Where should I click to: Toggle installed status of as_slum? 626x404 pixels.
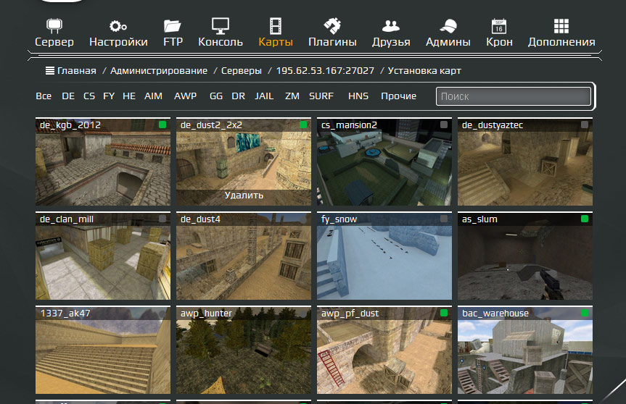pos(585,219)
